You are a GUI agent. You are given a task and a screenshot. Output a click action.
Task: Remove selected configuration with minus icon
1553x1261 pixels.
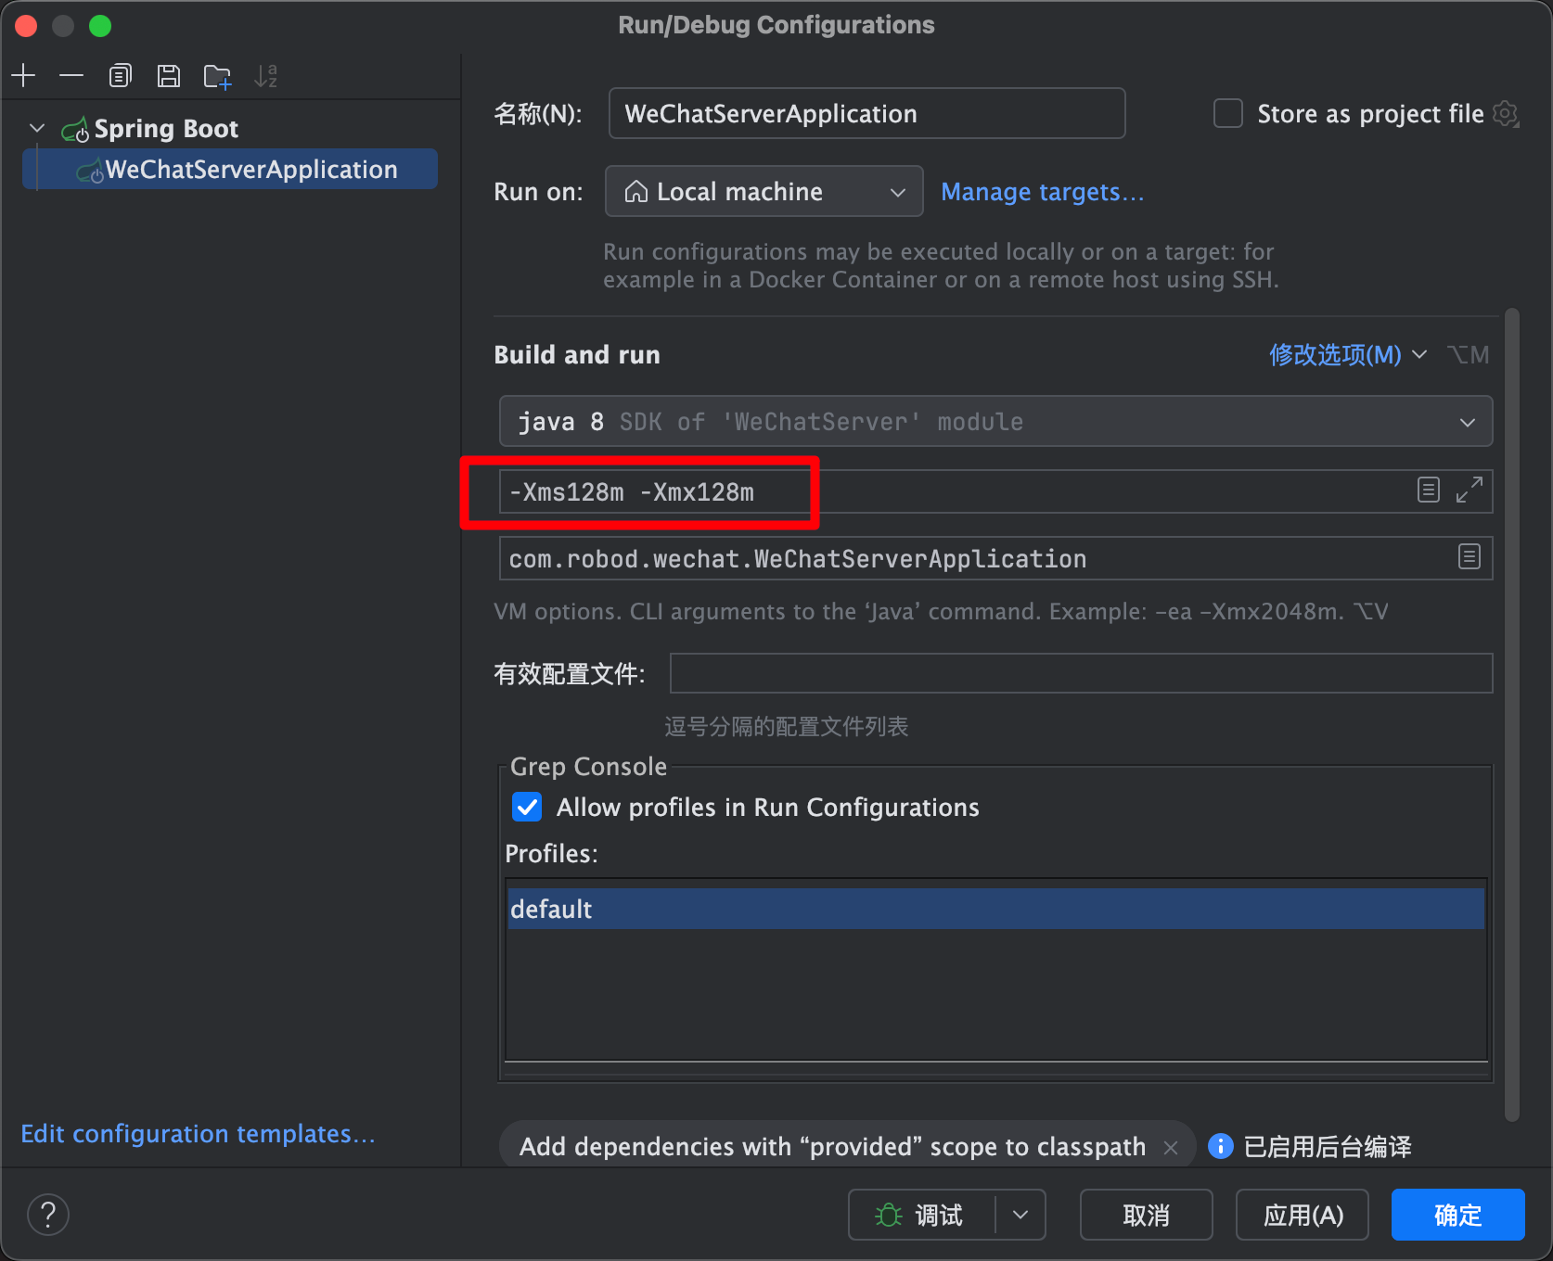[x=71, y=75]
